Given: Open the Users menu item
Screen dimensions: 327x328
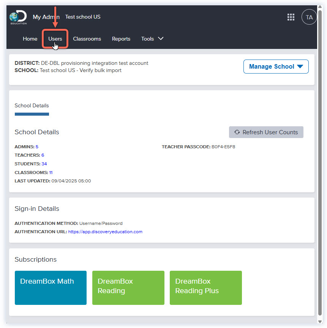Looking at the screenshot, I should coord(55,39).
